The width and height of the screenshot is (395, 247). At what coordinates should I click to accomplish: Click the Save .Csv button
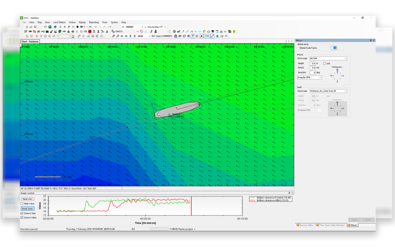27,199
